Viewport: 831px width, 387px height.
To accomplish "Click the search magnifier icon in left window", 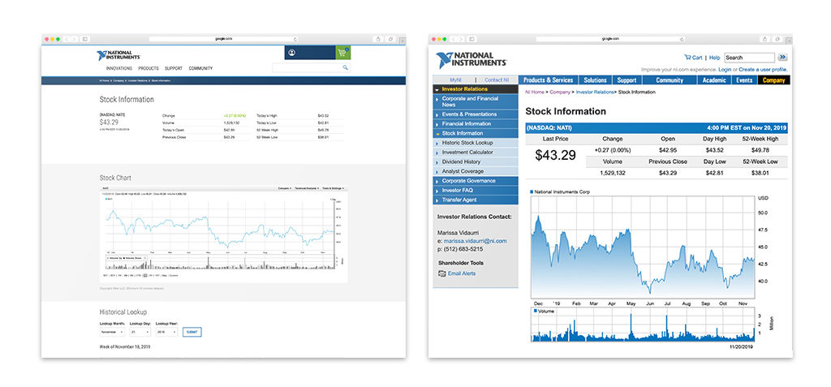I will click(345, 67).
